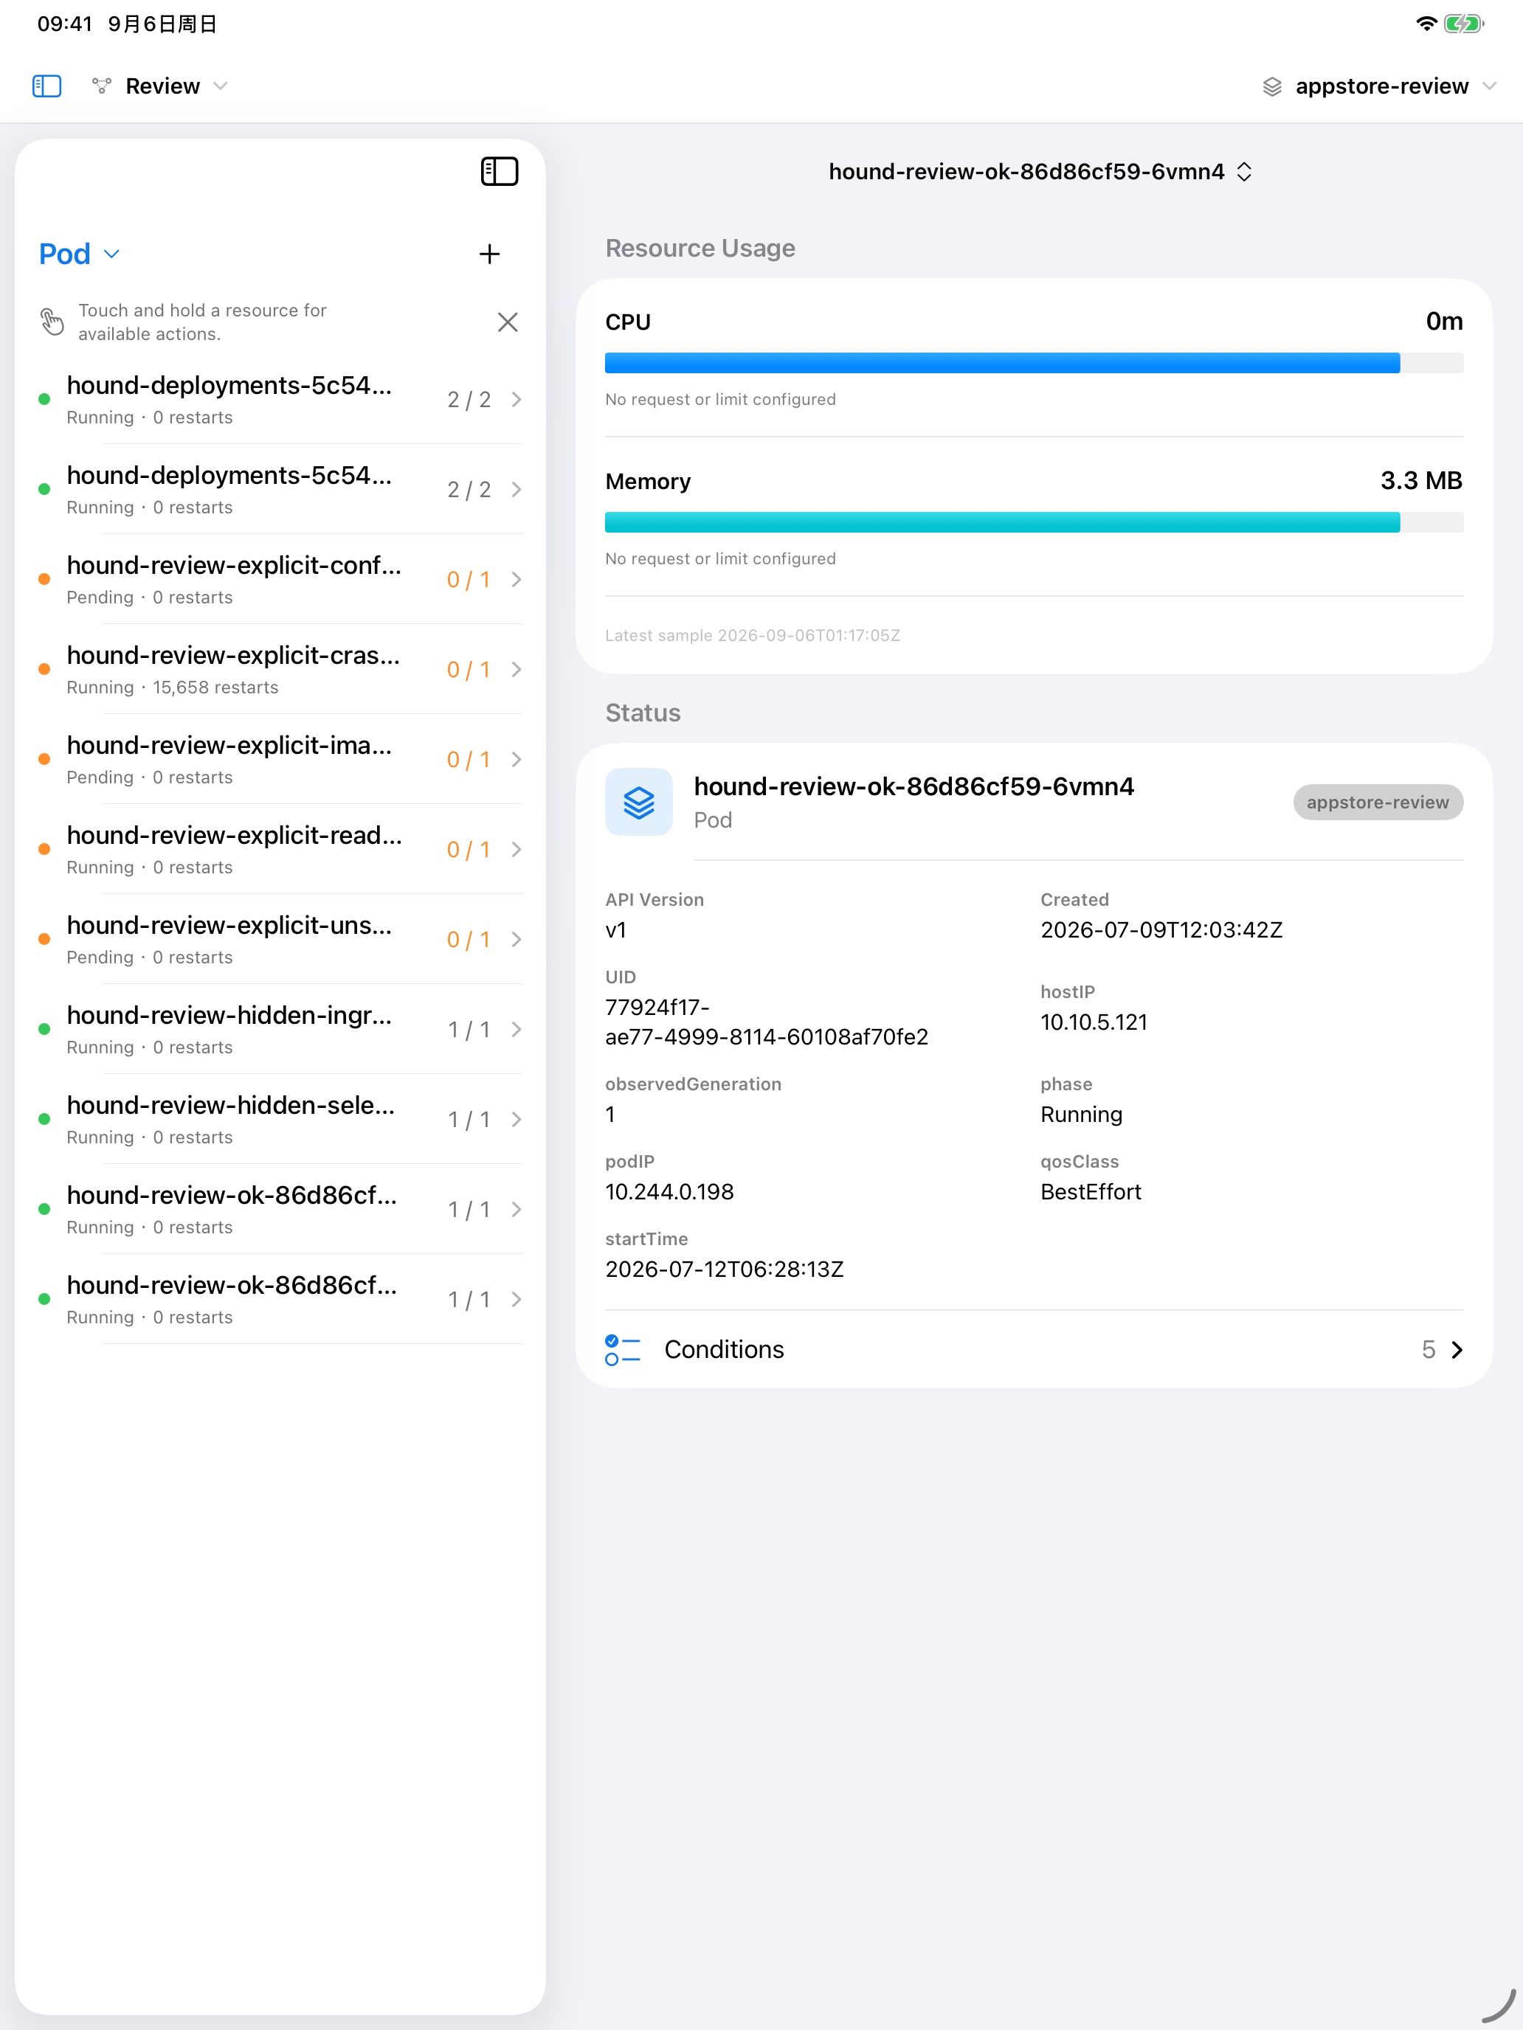Click the chevron next to Conditions count 5

[1457, 1349]
